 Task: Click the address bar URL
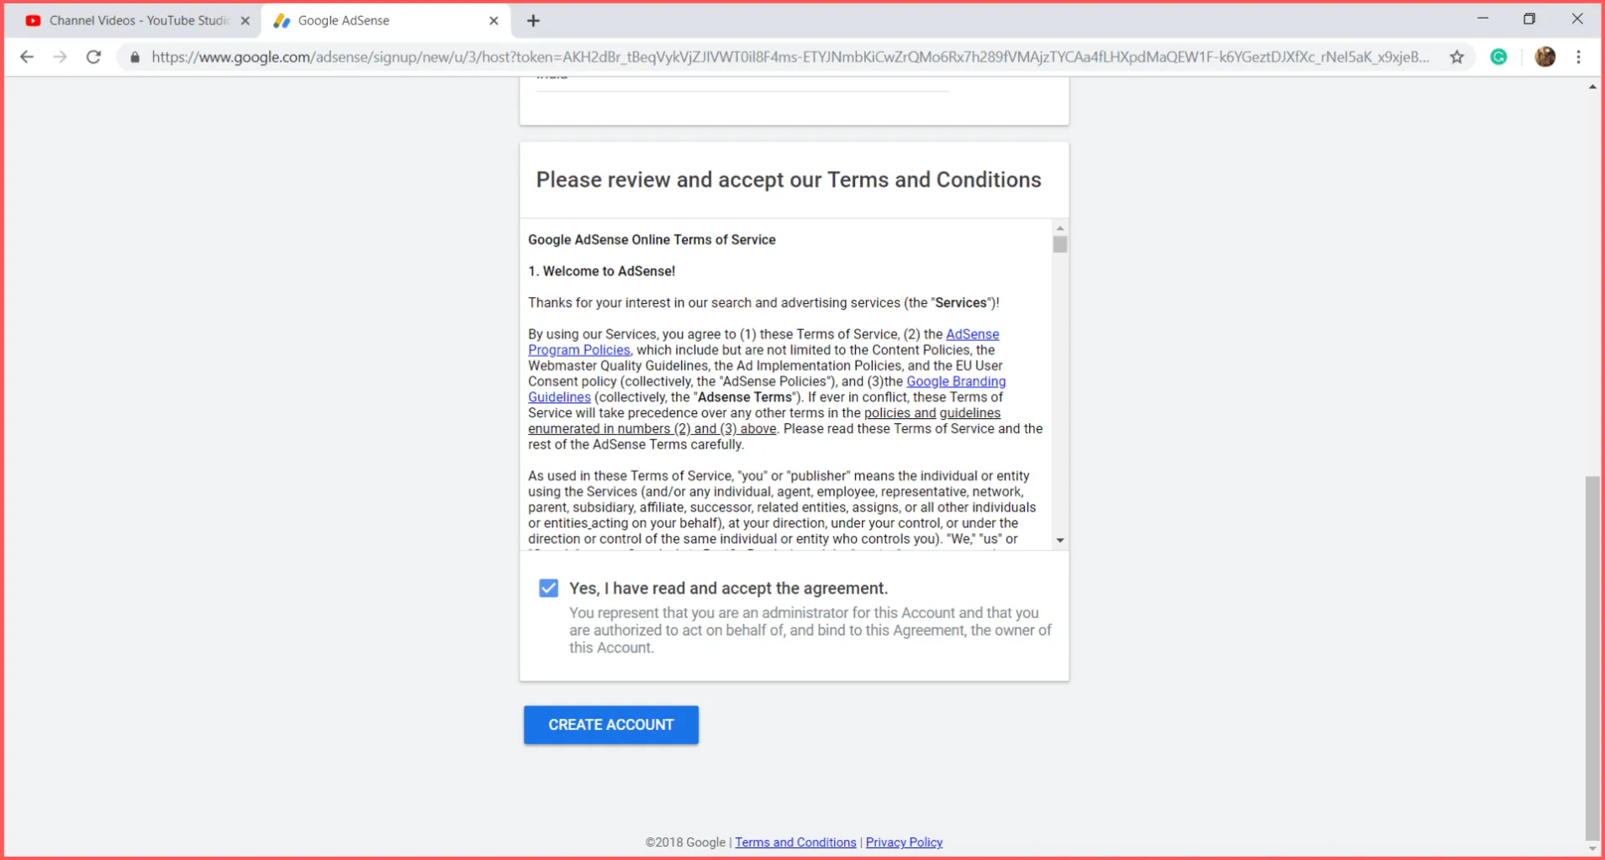pos(790,57)
